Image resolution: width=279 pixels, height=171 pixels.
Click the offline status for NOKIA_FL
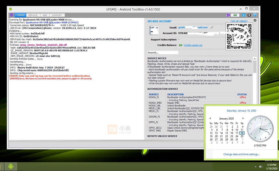click(x=243, y=97)
